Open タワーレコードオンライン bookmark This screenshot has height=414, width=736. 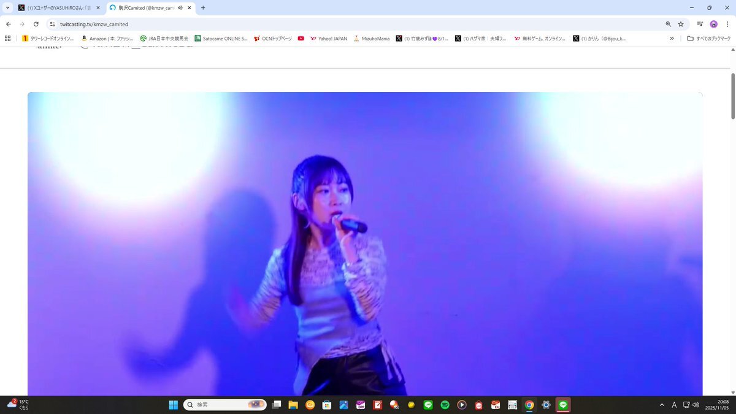(48, 38)
